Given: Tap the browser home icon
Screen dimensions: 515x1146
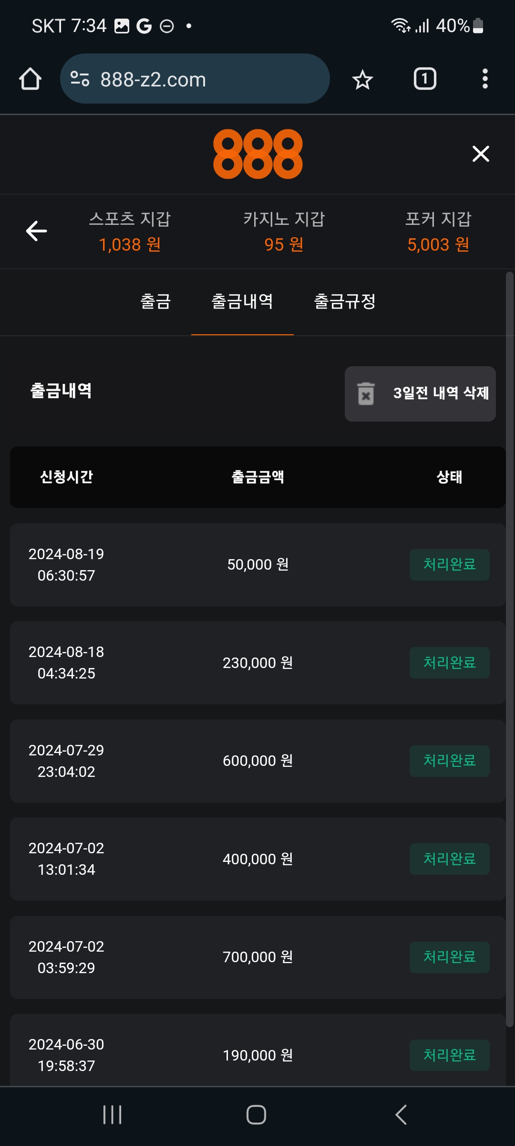Looking at the screenshot, I should click(30, 79).
